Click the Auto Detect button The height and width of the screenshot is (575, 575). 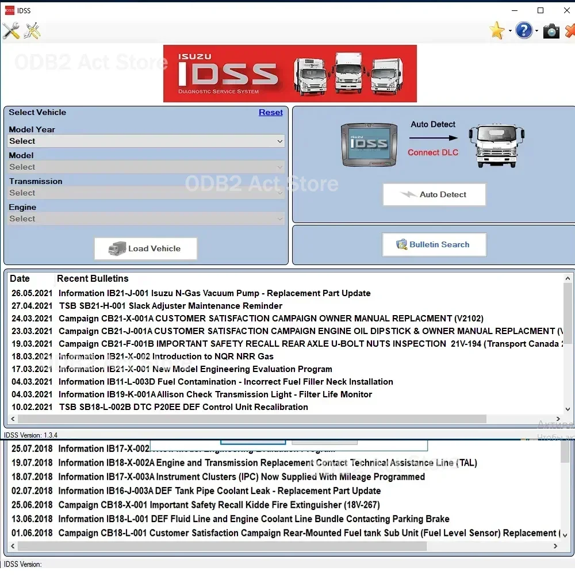434,194
